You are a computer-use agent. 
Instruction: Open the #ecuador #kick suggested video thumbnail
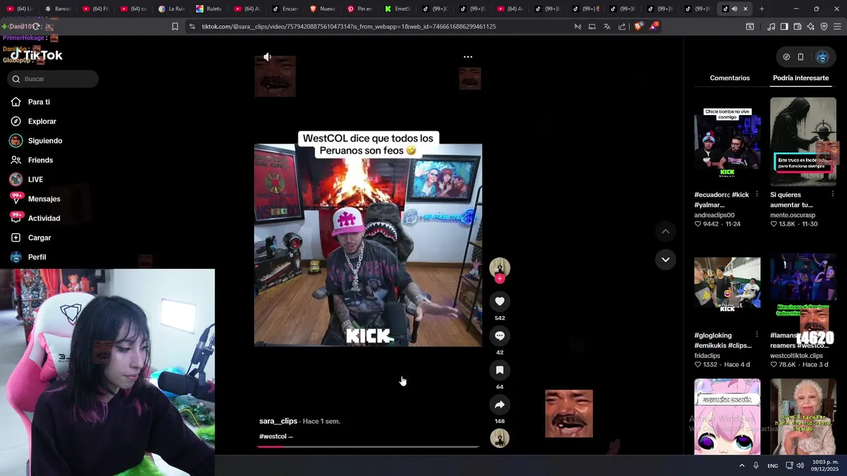click(727, 141)
